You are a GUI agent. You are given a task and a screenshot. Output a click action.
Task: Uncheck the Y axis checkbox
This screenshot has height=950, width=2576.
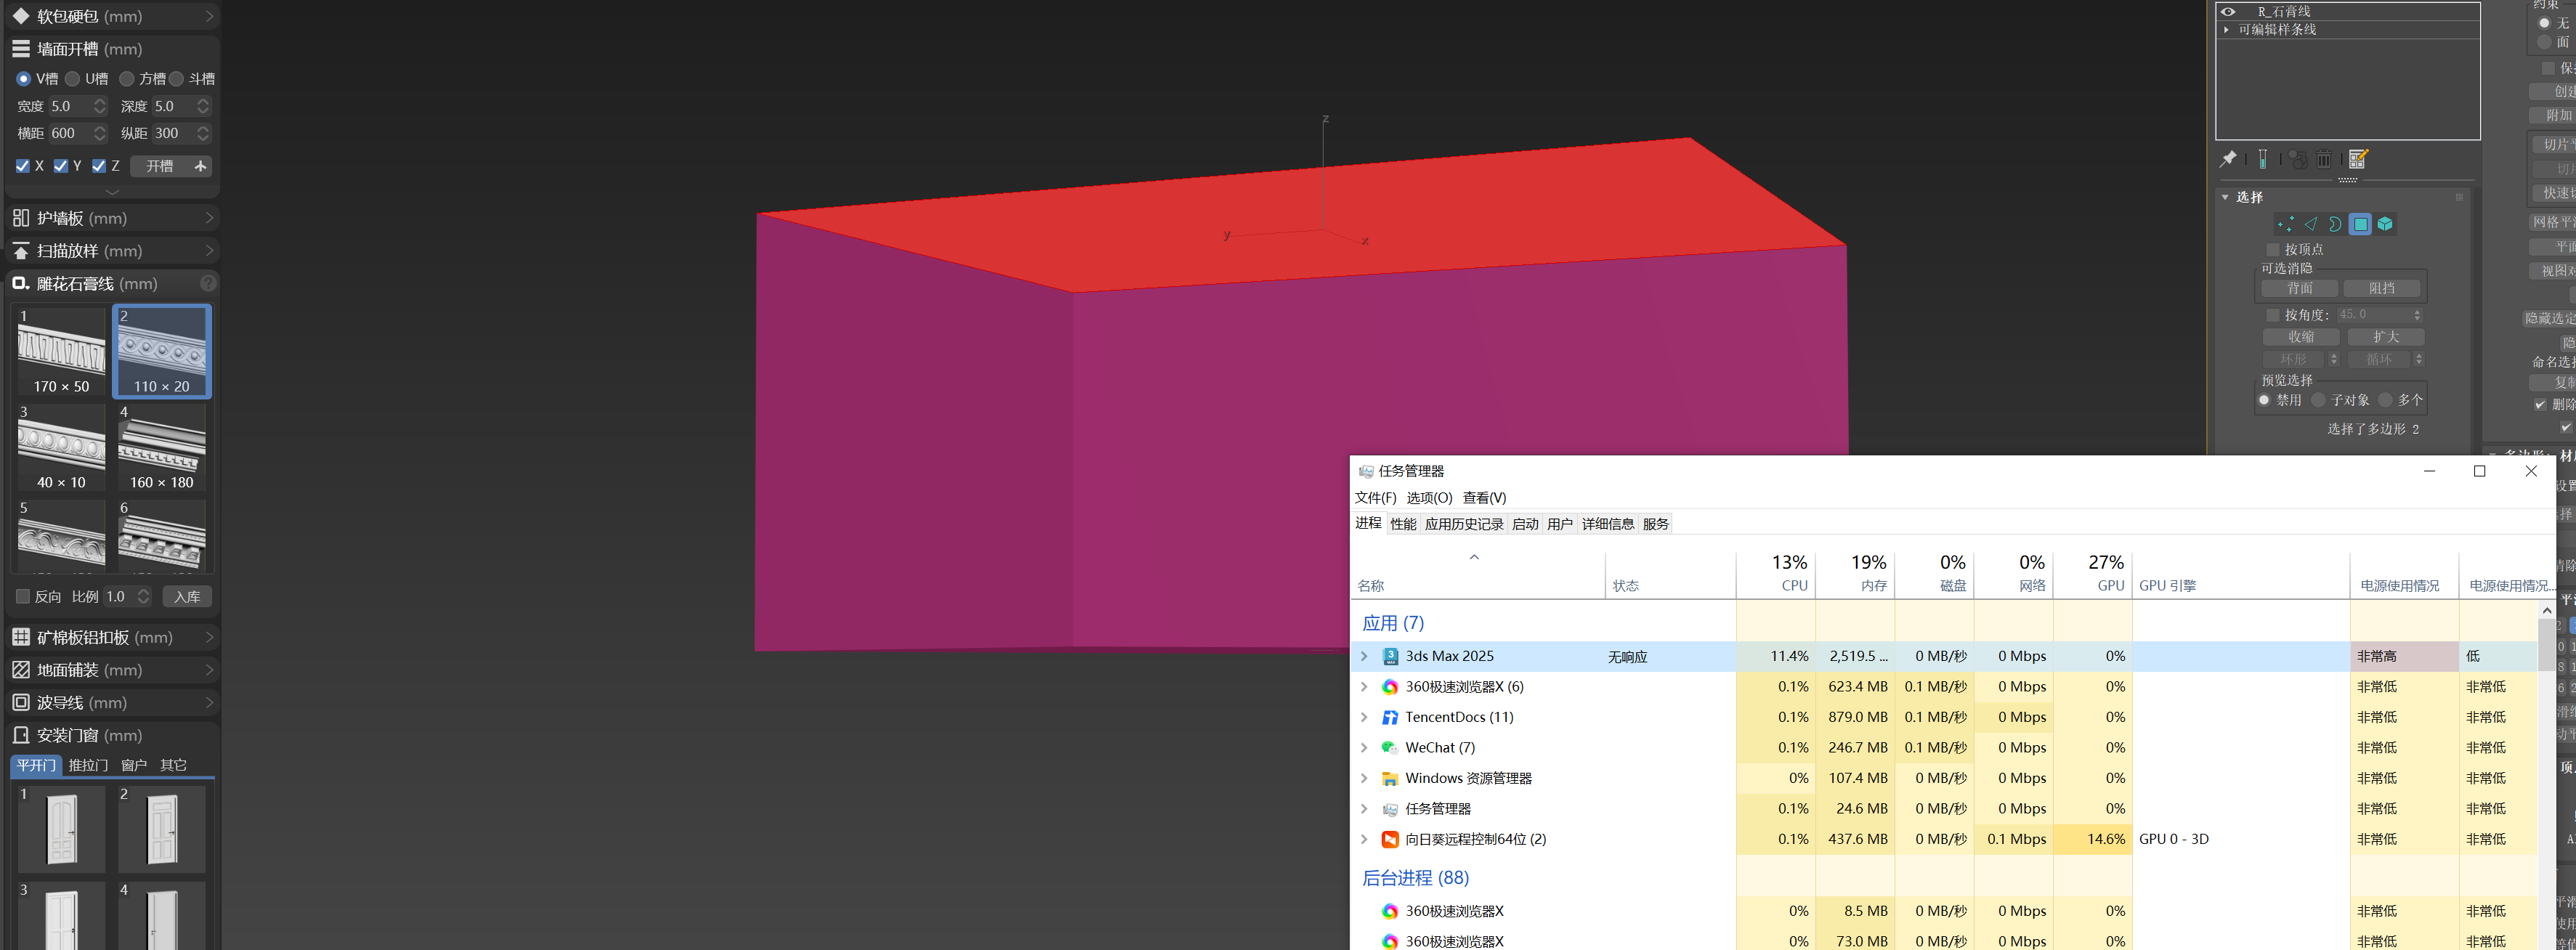[x=61, y=166]
